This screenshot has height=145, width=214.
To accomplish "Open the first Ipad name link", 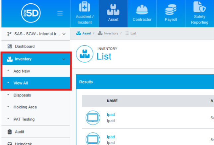I will pos(111,115).
